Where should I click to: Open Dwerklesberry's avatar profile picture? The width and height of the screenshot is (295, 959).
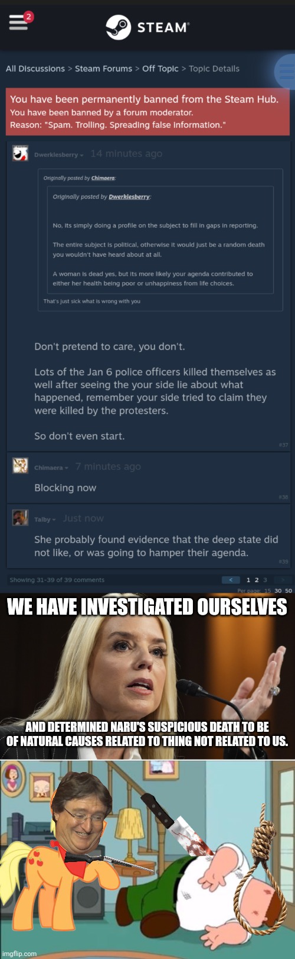19,154
